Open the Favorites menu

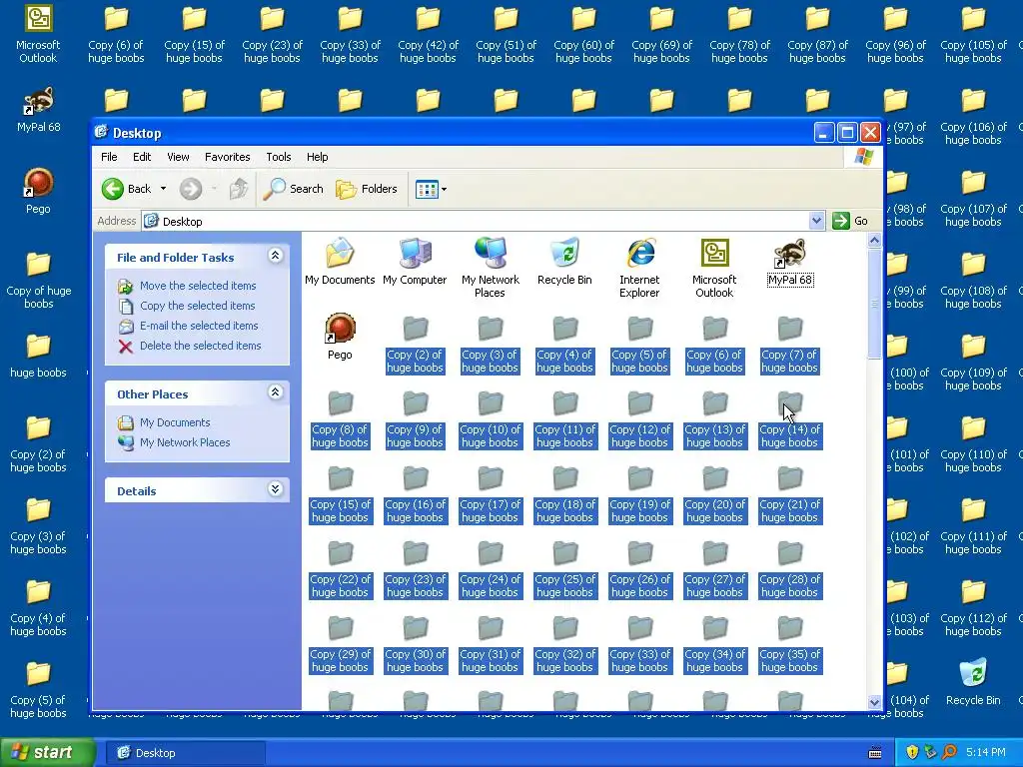(227, 157)
